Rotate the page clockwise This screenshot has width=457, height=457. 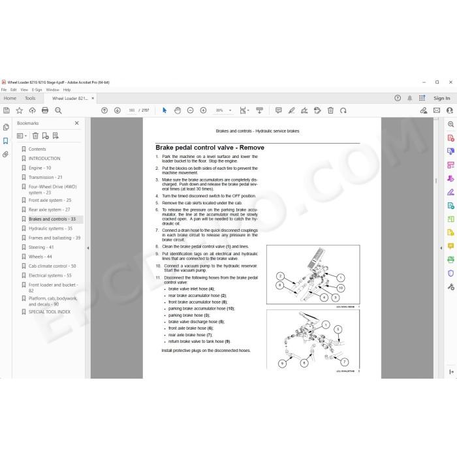click(343, 110)
